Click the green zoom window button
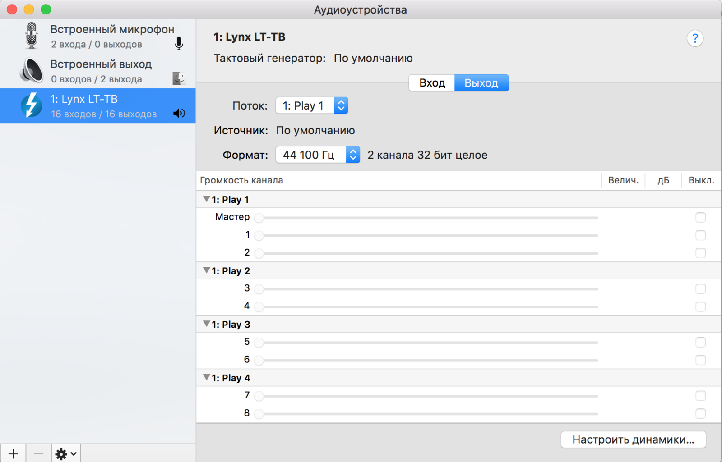 (x=46, y=9)
